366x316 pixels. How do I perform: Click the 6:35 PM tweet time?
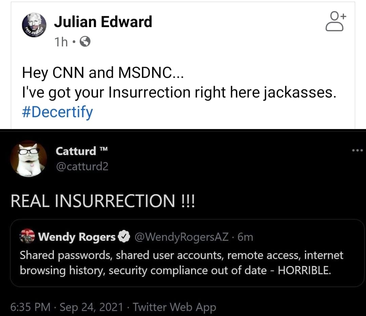[x=30, y=307]
